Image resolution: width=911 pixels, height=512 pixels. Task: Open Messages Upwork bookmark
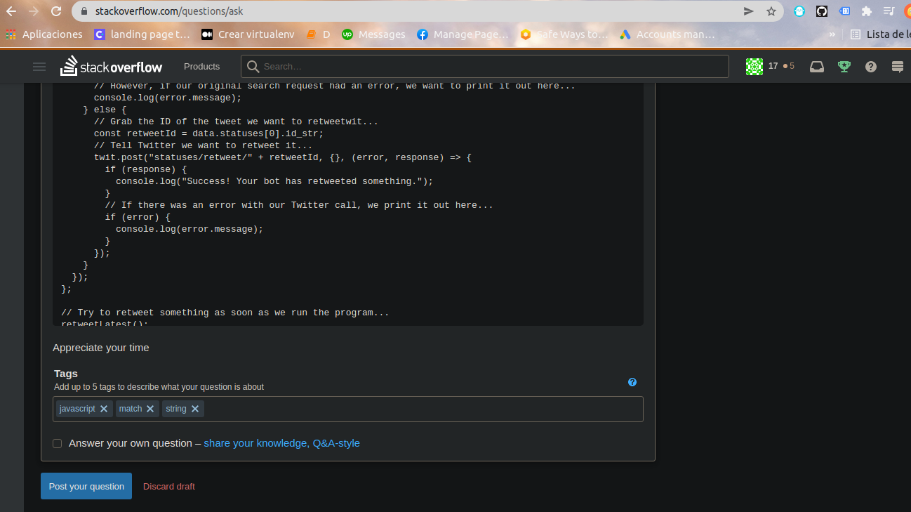click(374, 34)
